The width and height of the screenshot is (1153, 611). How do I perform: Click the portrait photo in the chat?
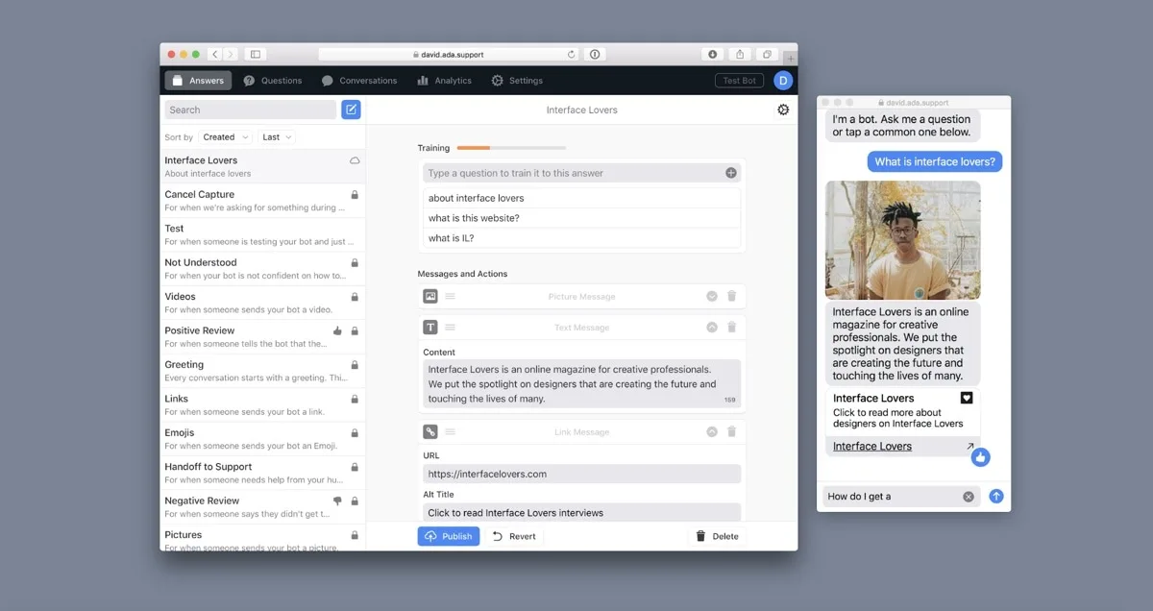[902, 240]
